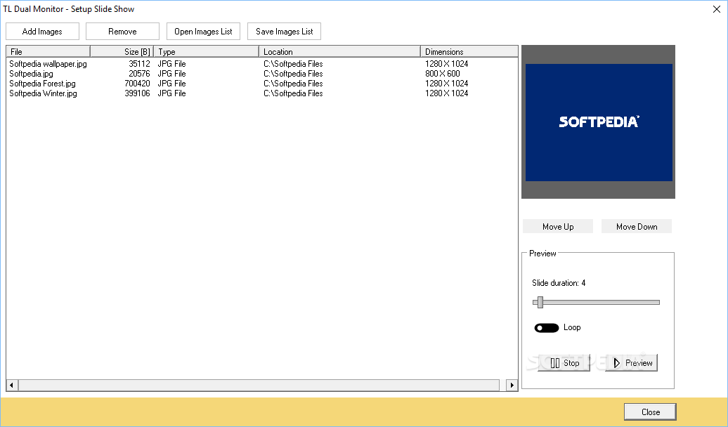Click the horizontal scrollbar left arrow
Screen dimensions: 728x427
[12, 385]
